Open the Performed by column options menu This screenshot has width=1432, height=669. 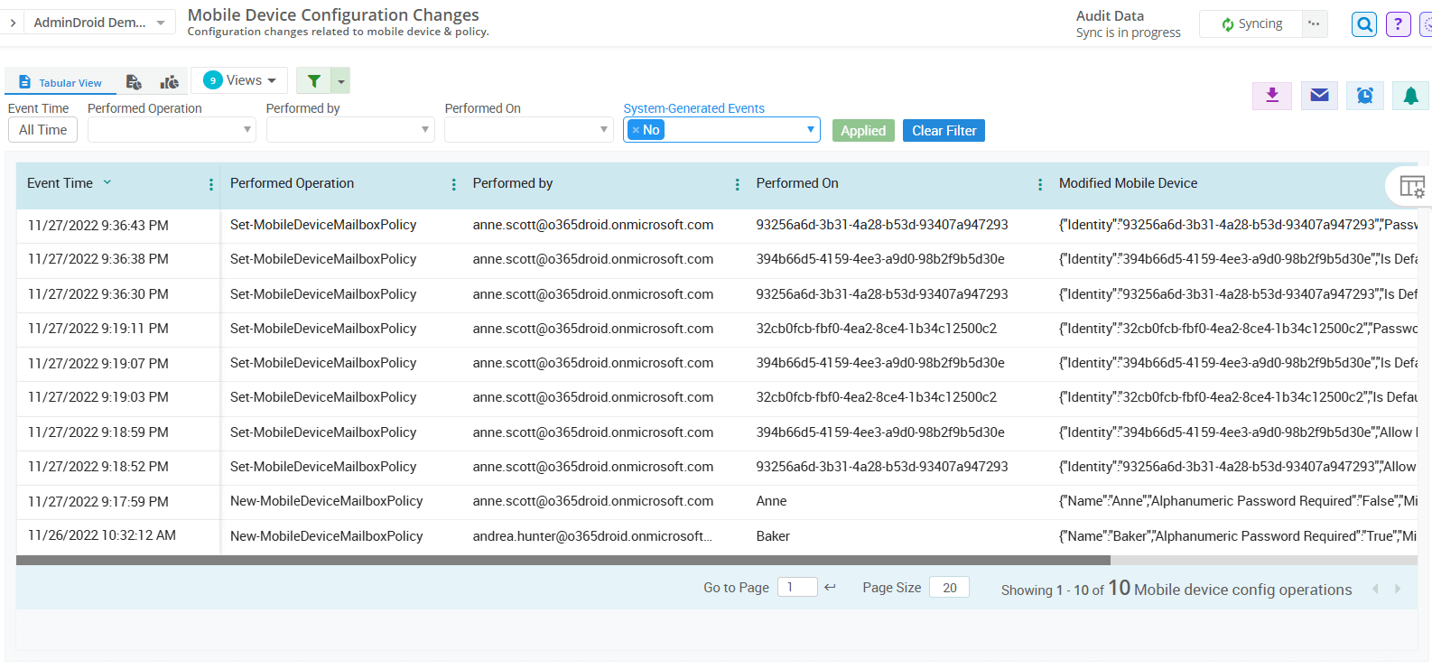click(737, 184)
